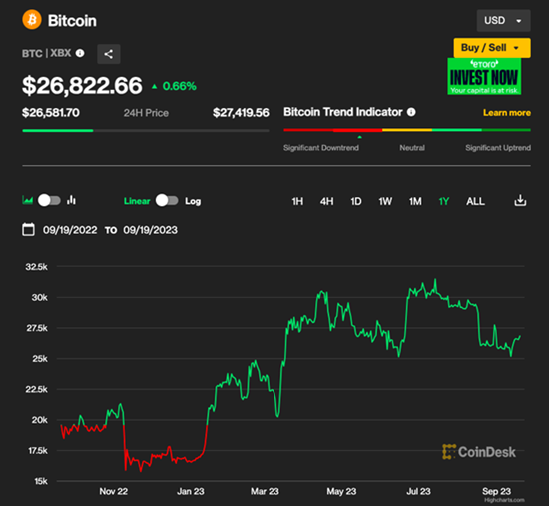Click the 32.5k y-axis label

click(36, 267)
